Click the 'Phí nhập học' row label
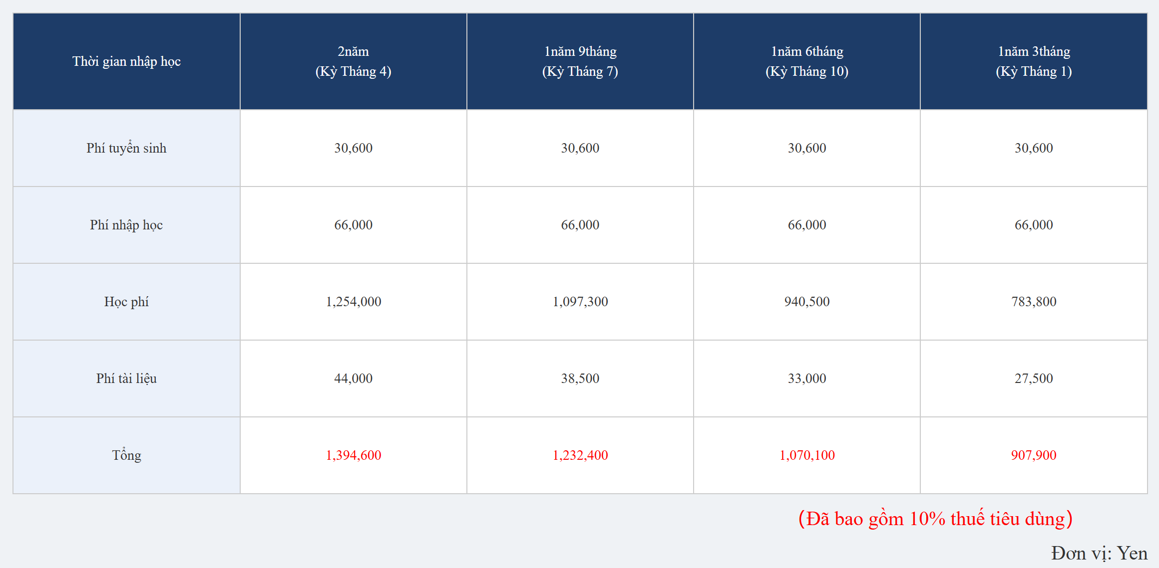 tap(126, 225)
